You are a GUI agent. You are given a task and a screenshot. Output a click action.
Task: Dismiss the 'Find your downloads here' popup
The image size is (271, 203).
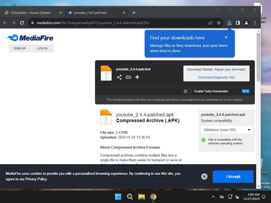pyautogui.click(x=226, y=37)
